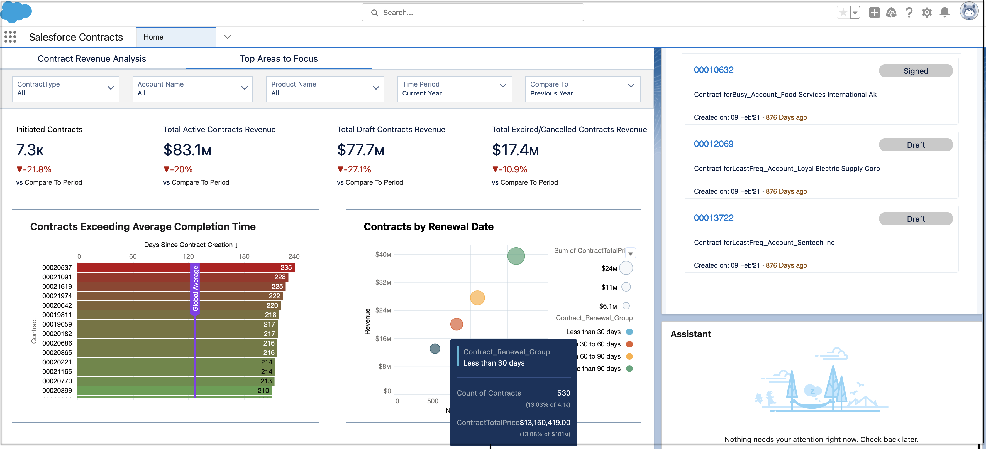Click Draft badge on contract 00012069
Viewport: 986px width, 449px height.
tap(916, 145)
